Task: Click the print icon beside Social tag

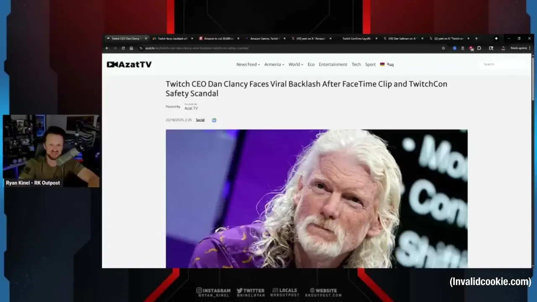Action: (x=214, y=120)
